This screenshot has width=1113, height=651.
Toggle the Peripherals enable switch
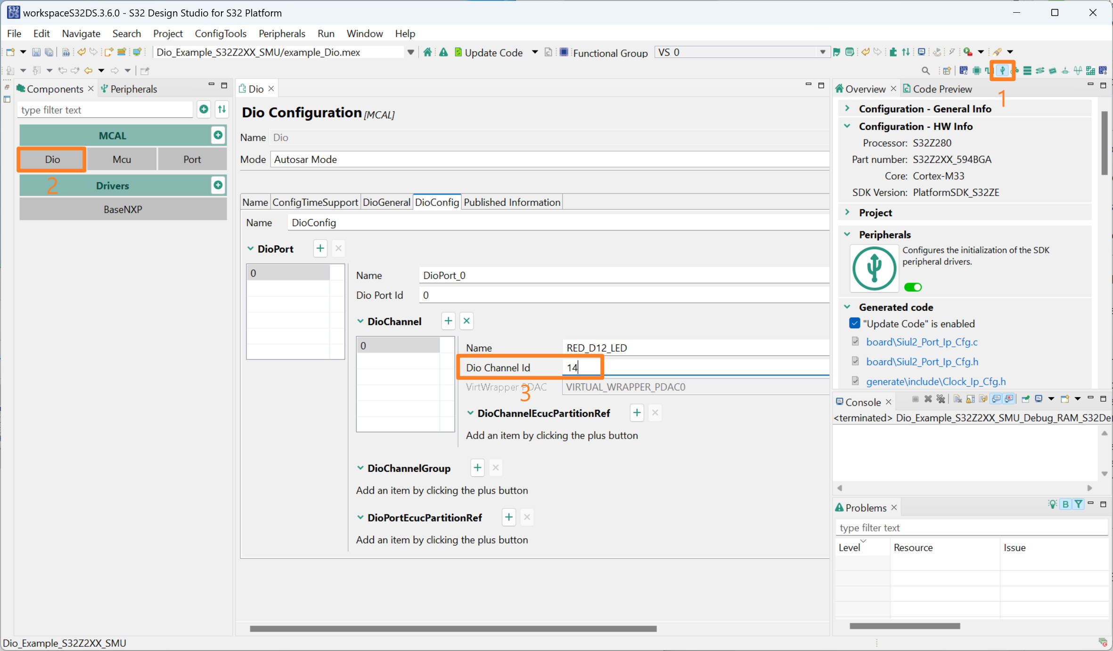tap(913, 287)
